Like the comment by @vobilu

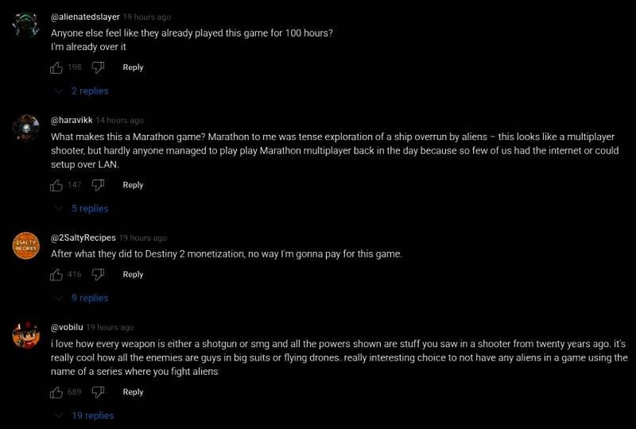(56, 392)
